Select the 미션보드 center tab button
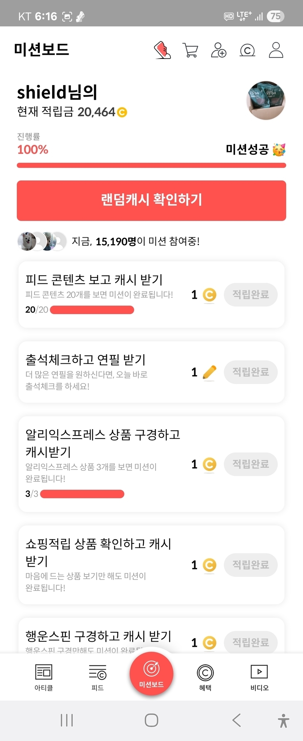 (x=151, y=673)
